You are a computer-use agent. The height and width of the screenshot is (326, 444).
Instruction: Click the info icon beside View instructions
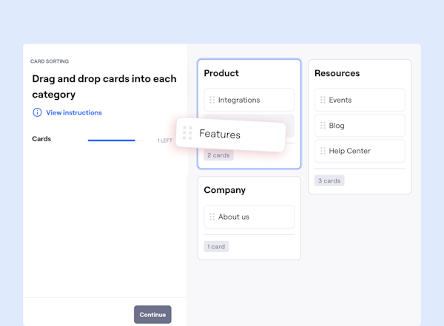click(37, 112)
